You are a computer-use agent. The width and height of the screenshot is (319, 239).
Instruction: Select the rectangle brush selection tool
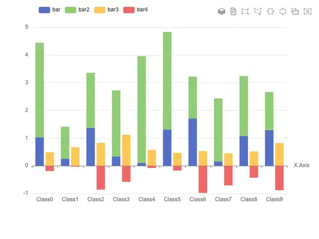245,11
